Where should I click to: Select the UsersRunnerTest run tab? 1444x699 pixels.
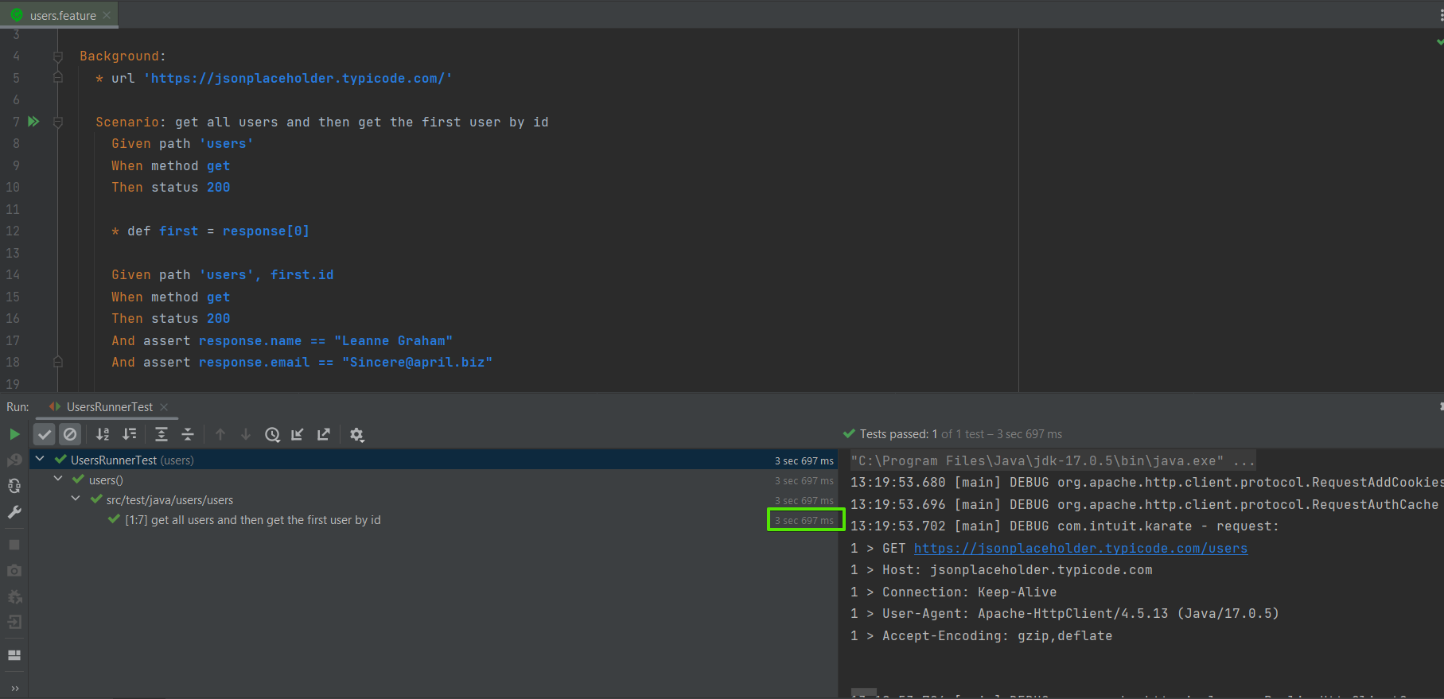coord(109,406)
